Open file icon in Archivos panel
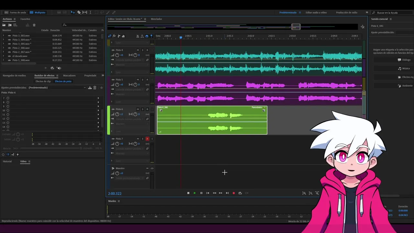This screenshot has width=414, height=233. click(x=4, y=25)
